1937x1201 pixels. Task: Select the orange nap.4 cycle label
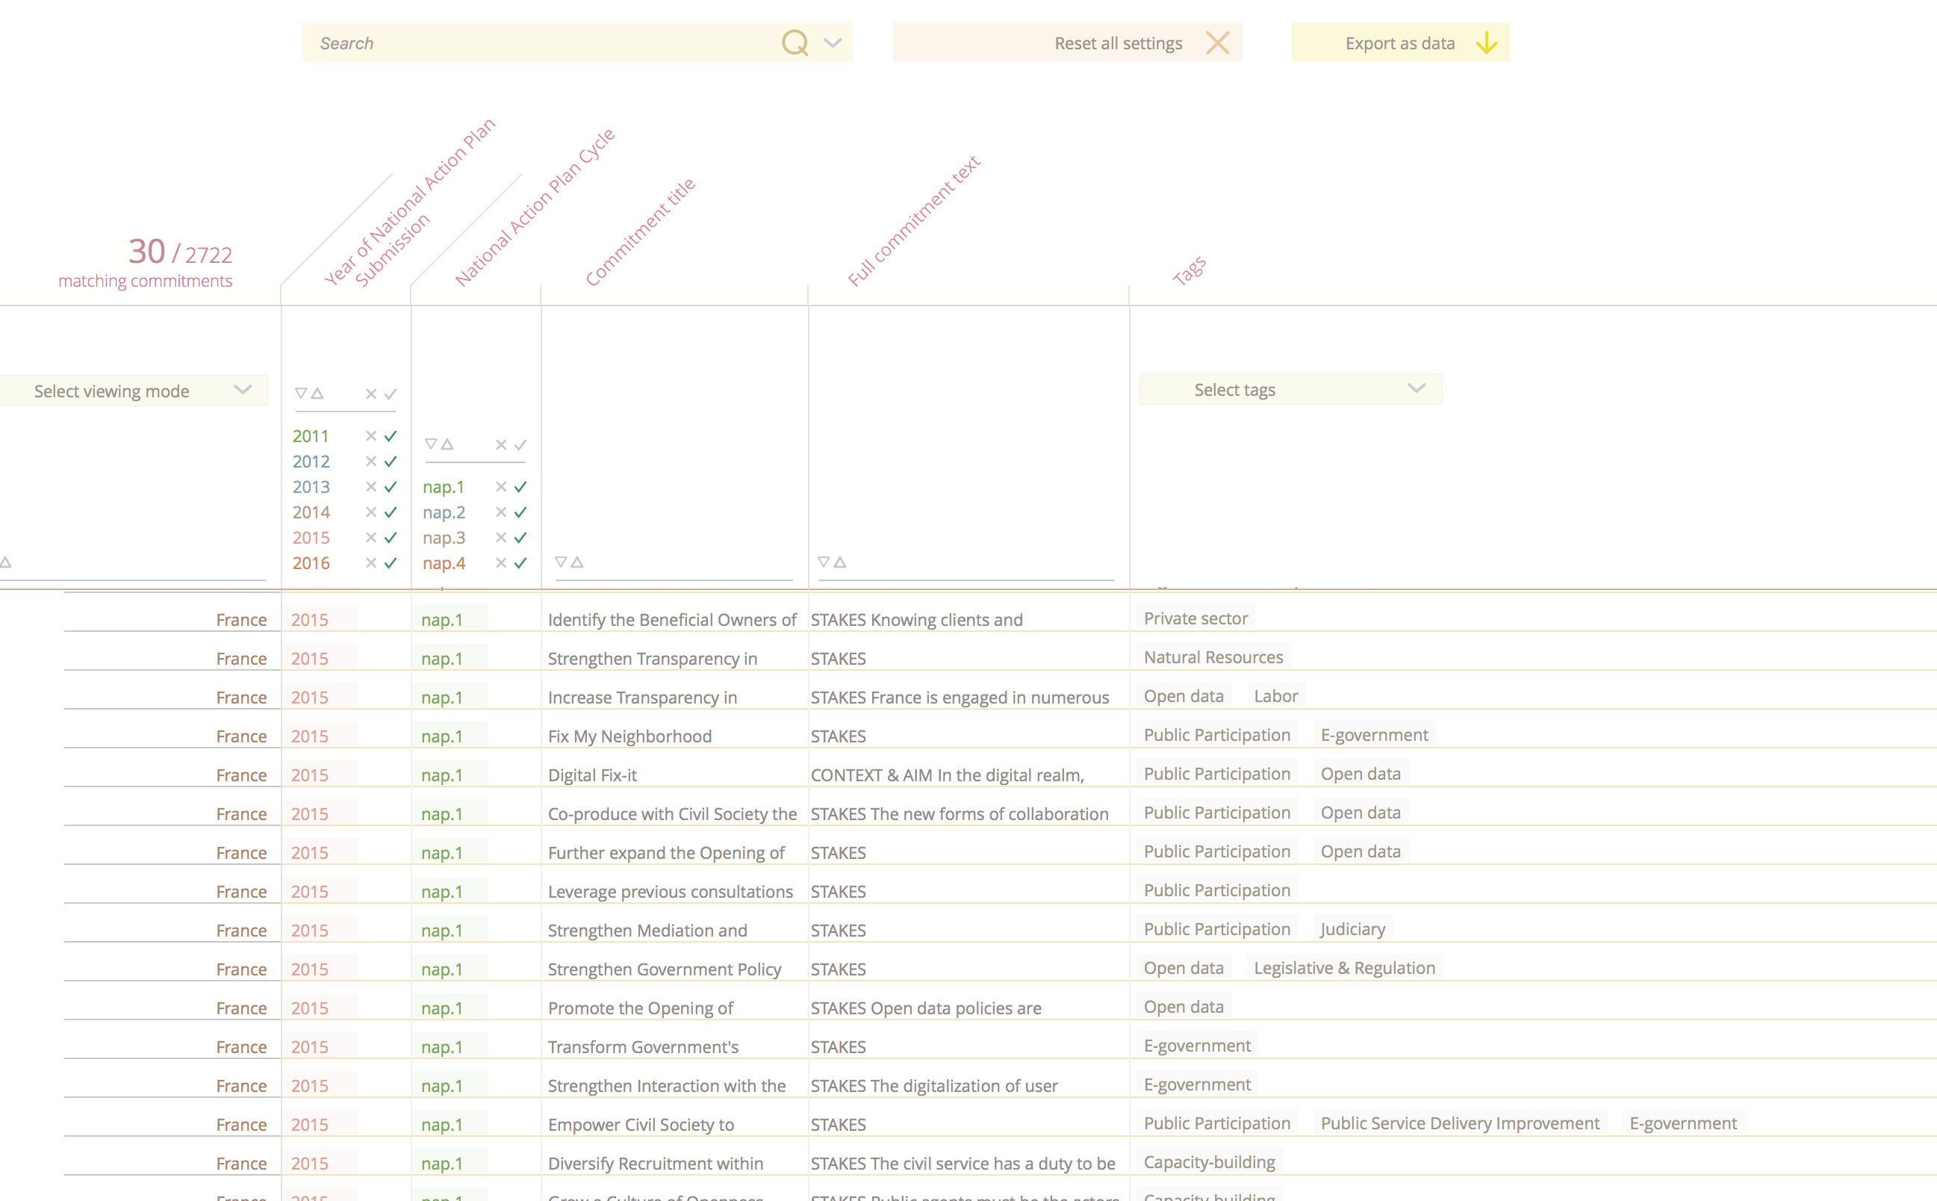(x=444, y=563)
